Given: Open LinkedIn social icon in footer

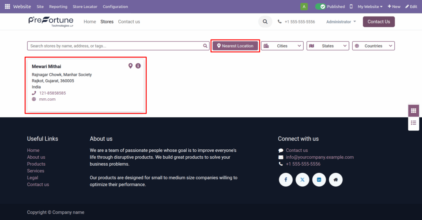Looking at the screenshot, I should [x=319, y=180].
